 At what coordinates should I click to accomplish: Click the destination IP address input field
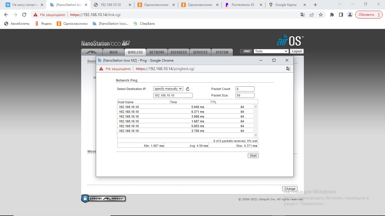point(173,95)
